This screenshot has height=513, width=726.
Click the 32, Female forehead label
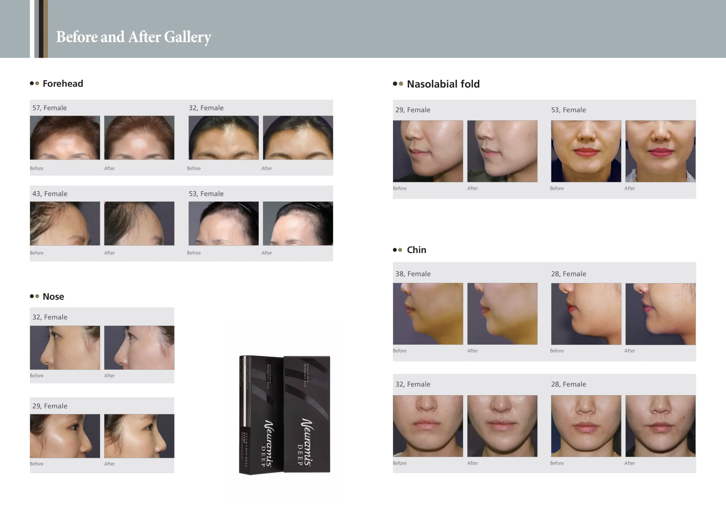pos(206,108)
